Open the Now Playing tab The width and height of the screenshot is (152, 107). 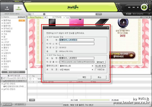click(35, 17)
